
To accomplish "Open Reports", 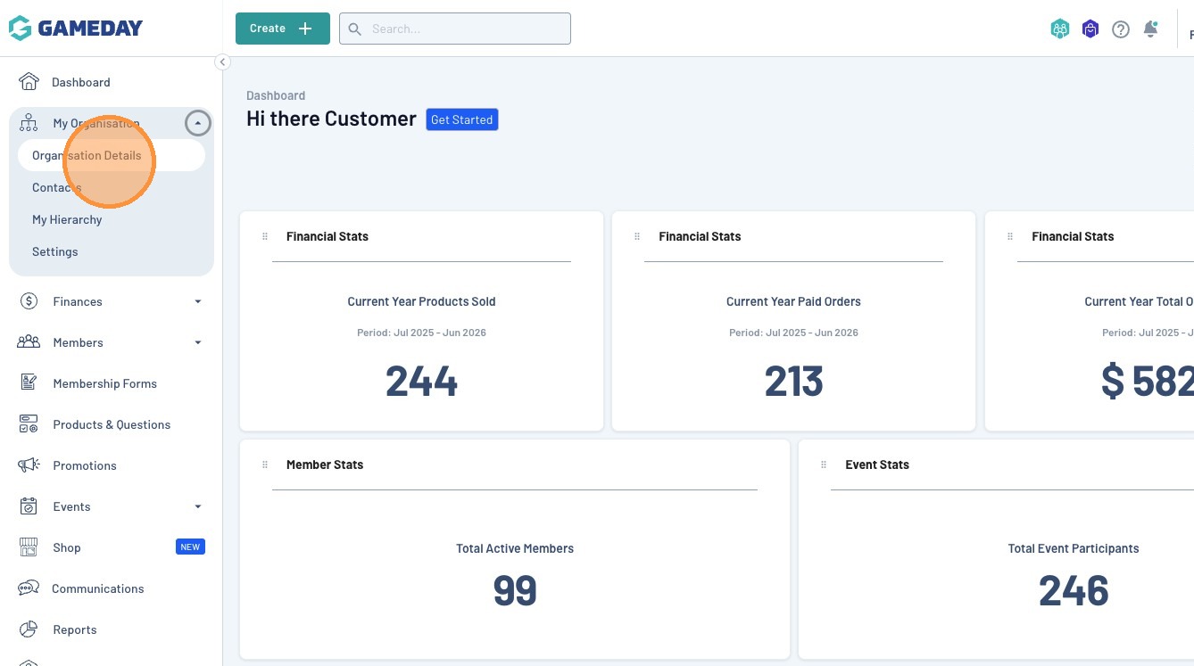I will [75, 629].
